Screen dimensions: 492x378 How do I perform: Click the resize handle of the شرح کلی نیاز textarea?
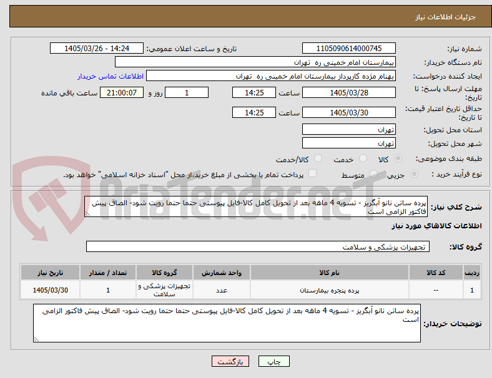click(x=87, y=214)
